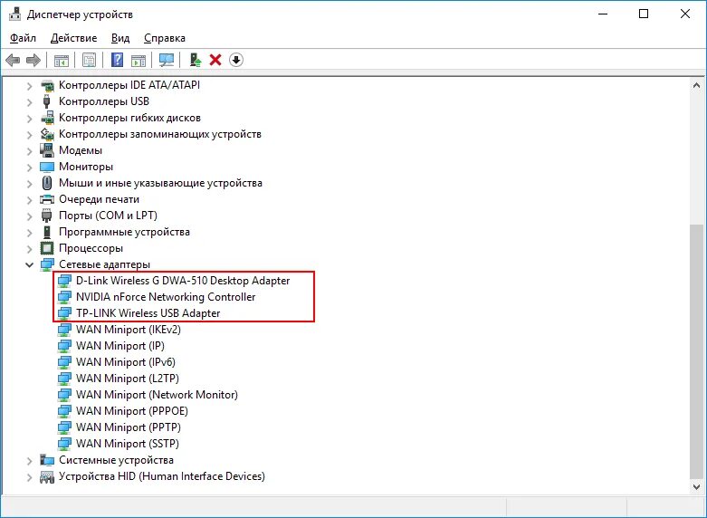Click the Диспетчер устройств title bar icon
707x518 pixels.
(x=15, y=14)
